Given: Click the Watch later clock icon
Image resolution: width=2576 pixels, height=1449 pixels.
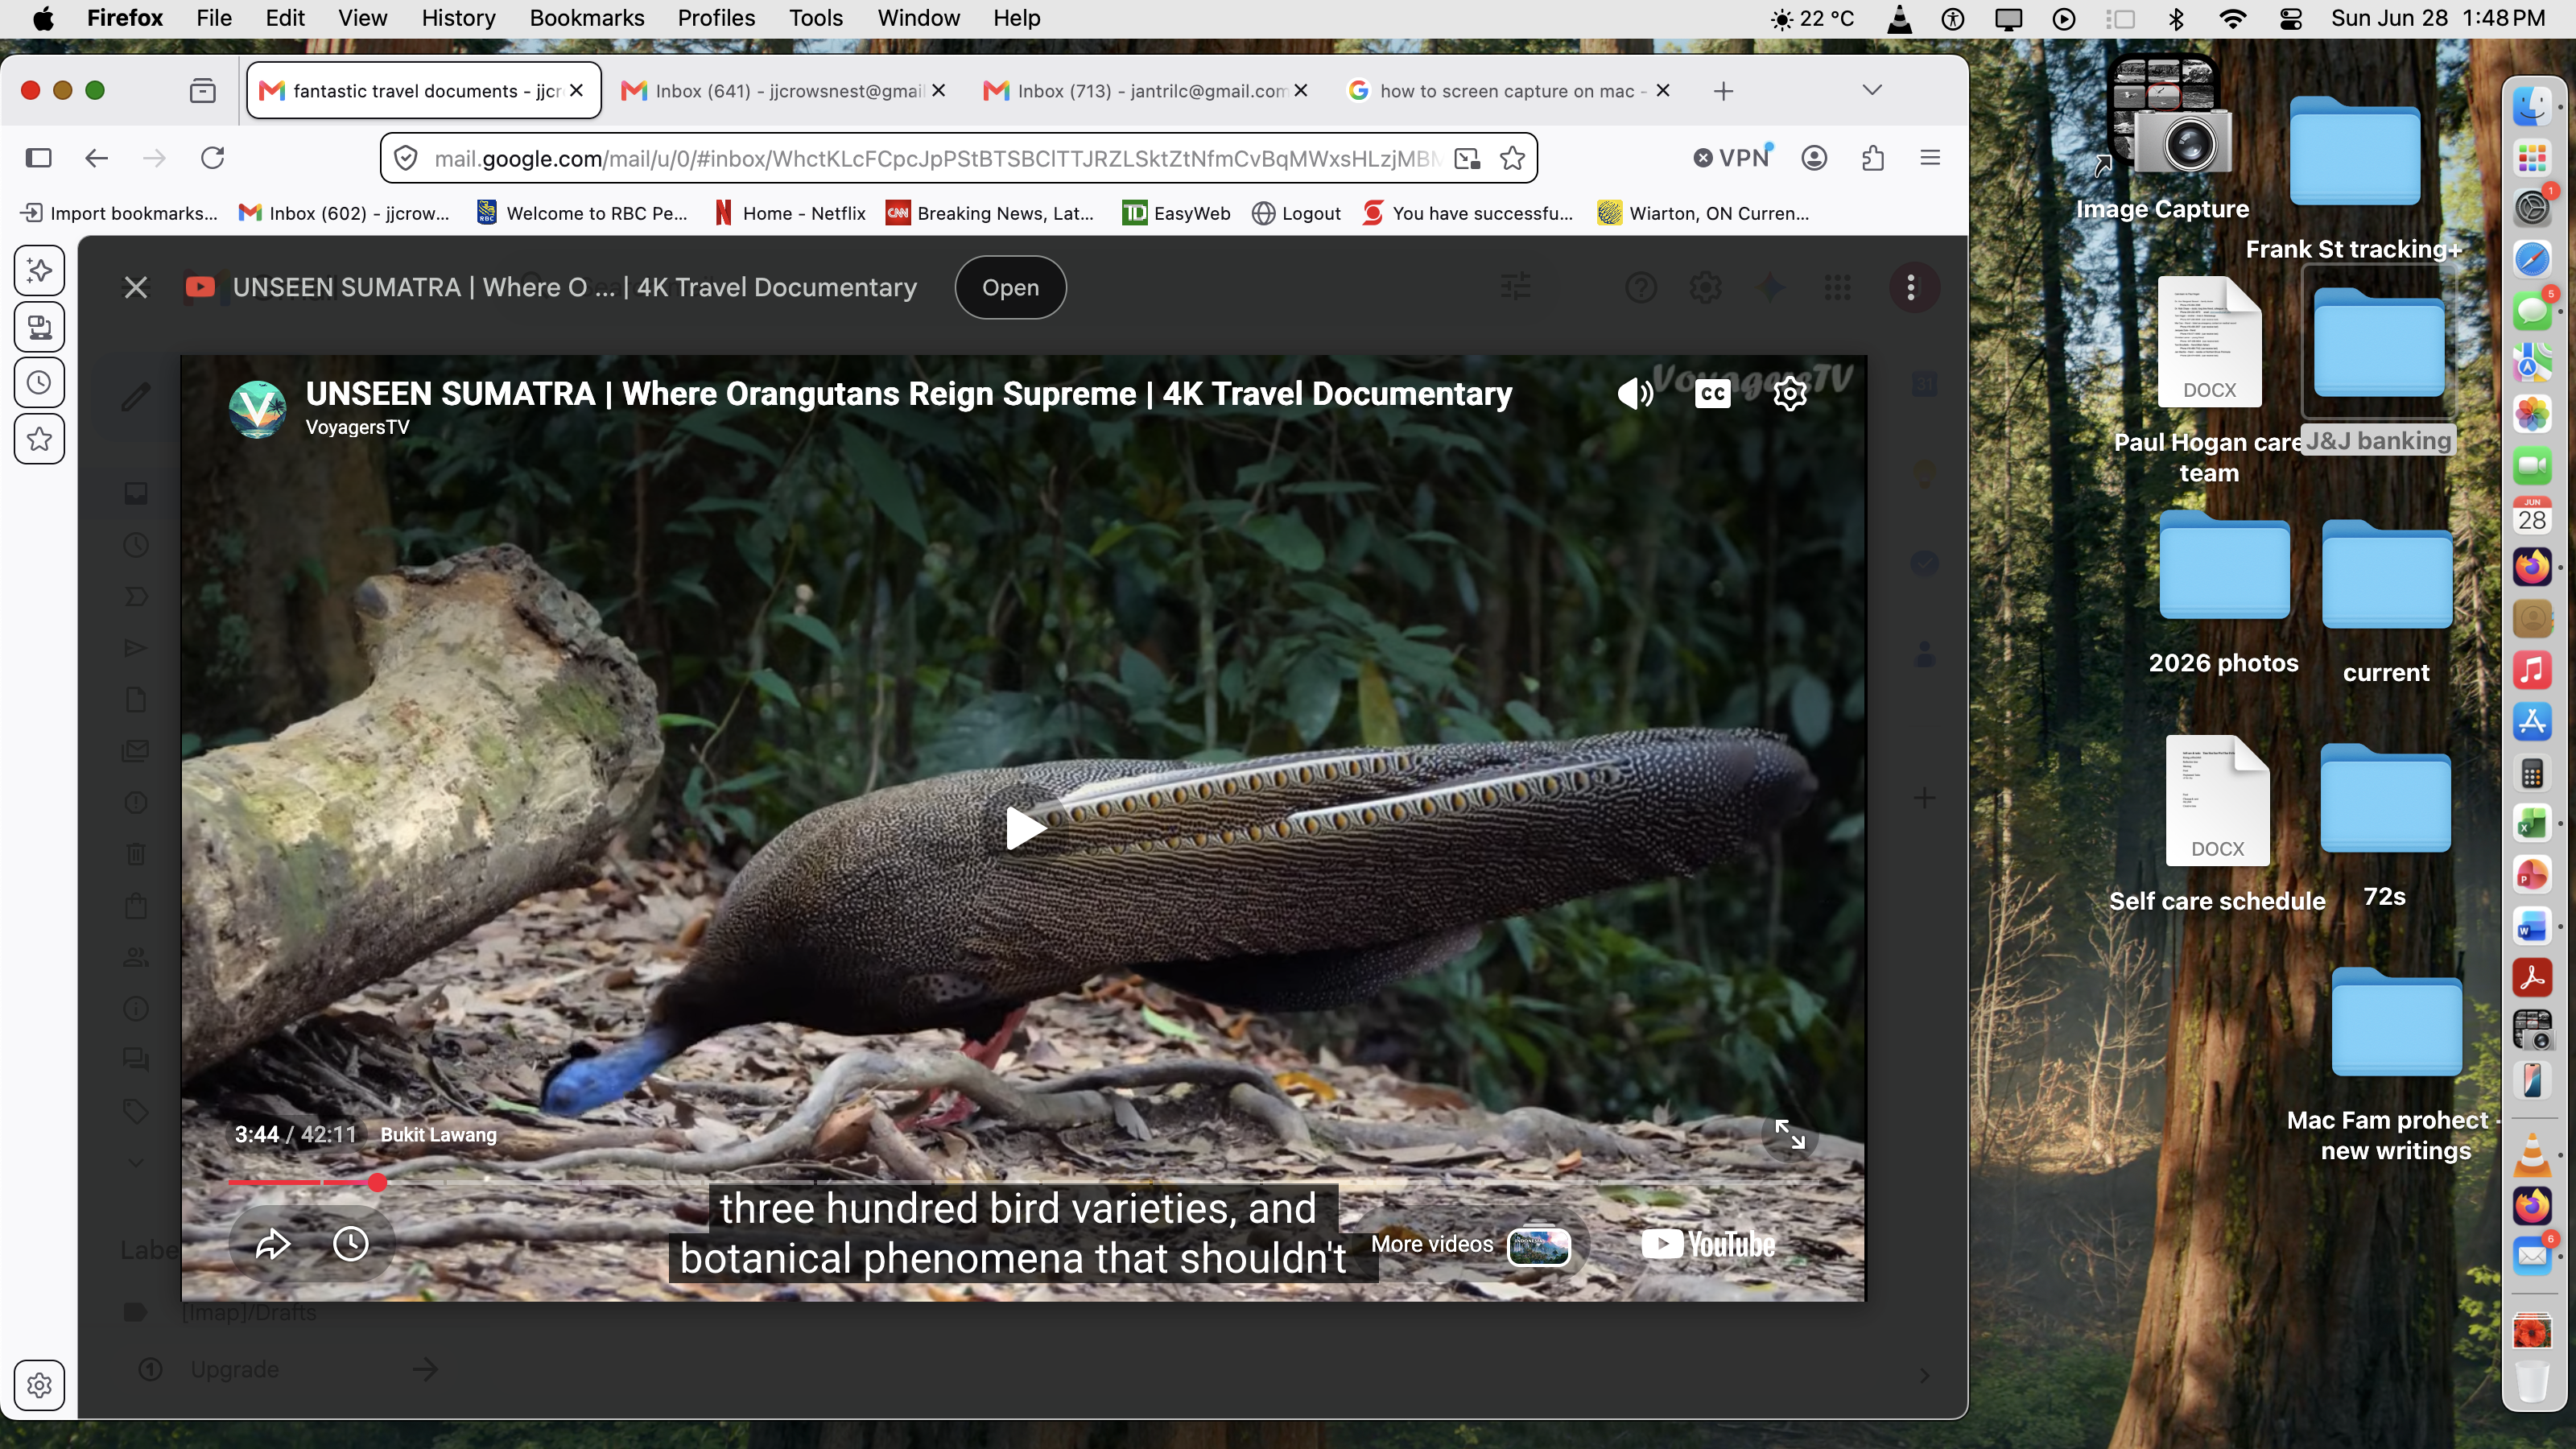Looking at the screenshot, I should click(x=350, y=1244).
